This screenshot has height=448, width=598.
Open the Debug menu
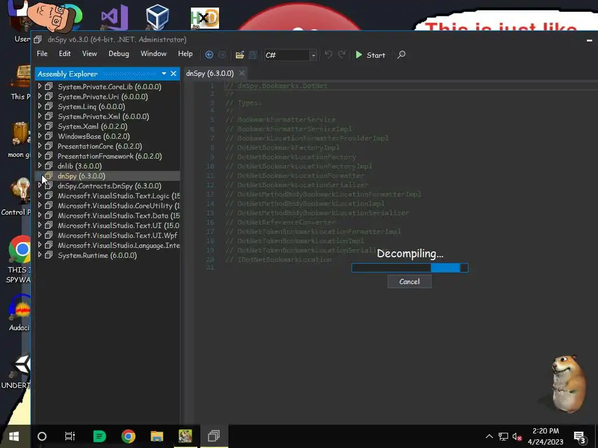pyautogui.click(x=119, y=54)
